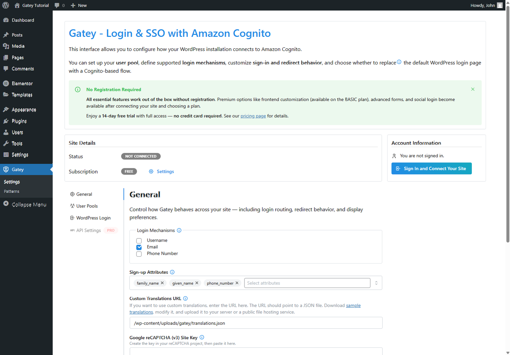The image size is (510, 355).
Task: Open subscription Settings gear link
Action: [161, 172]
